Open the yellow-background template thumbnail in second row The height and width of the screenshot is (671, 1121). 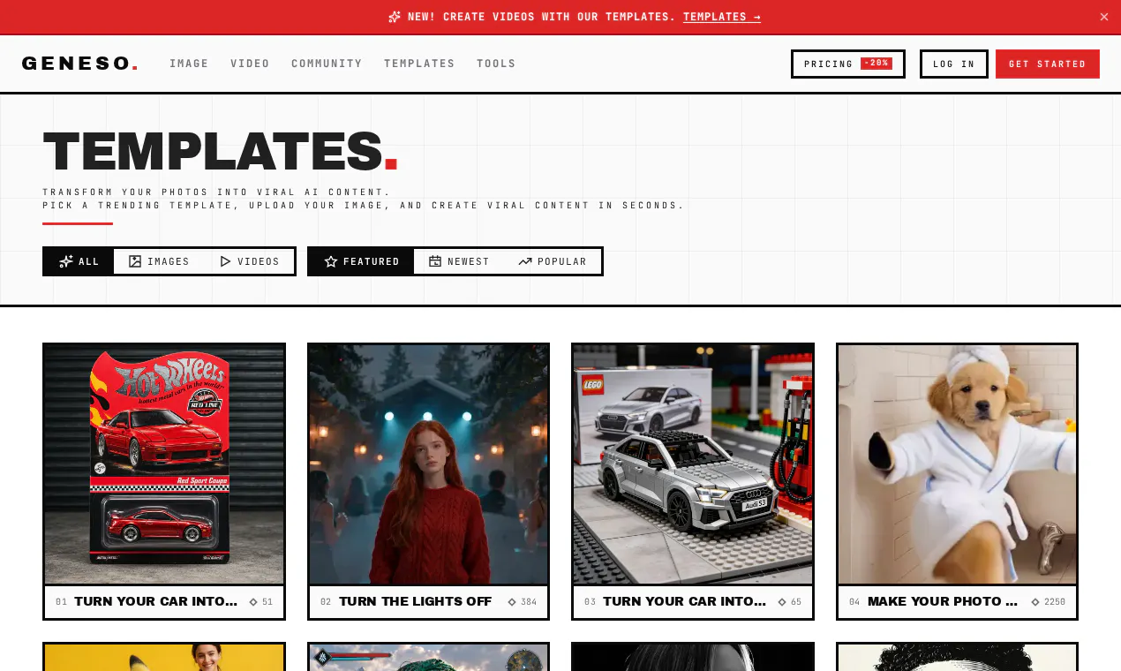[x=164, y=658]
